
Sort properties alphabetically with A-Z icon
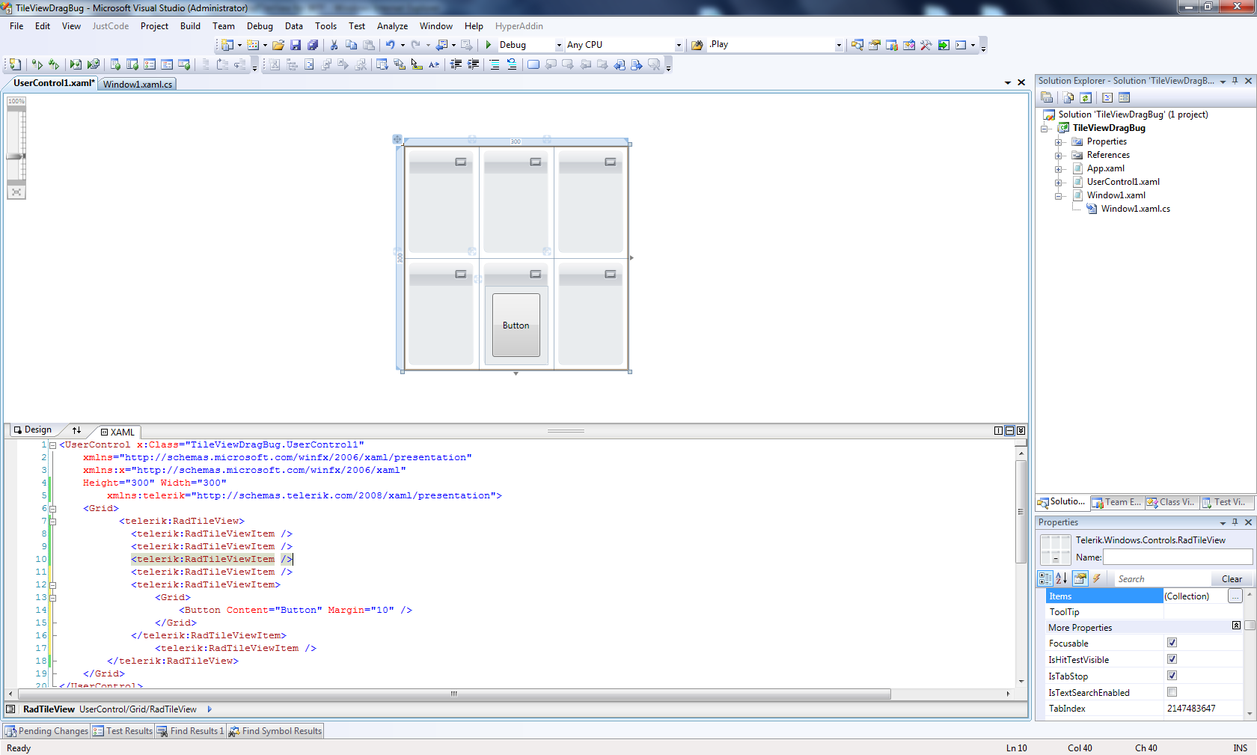pos(1062,578)
